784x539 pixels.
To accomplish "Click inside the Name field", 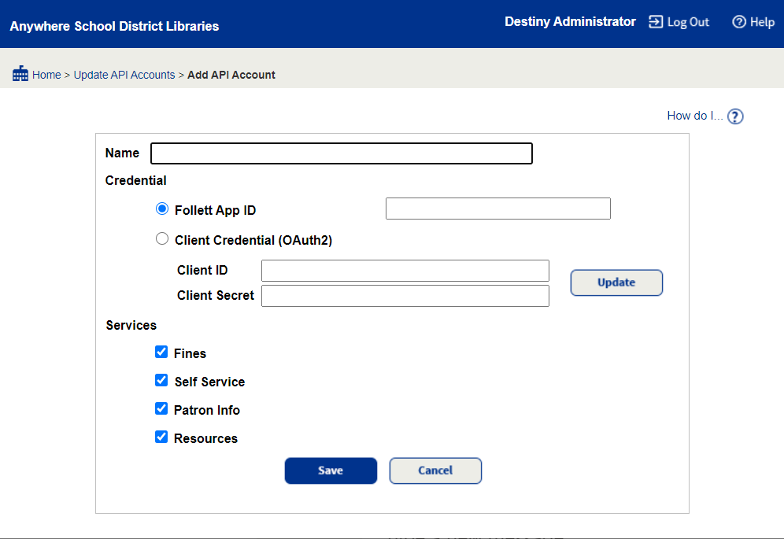I will click(x=341, y=153).
